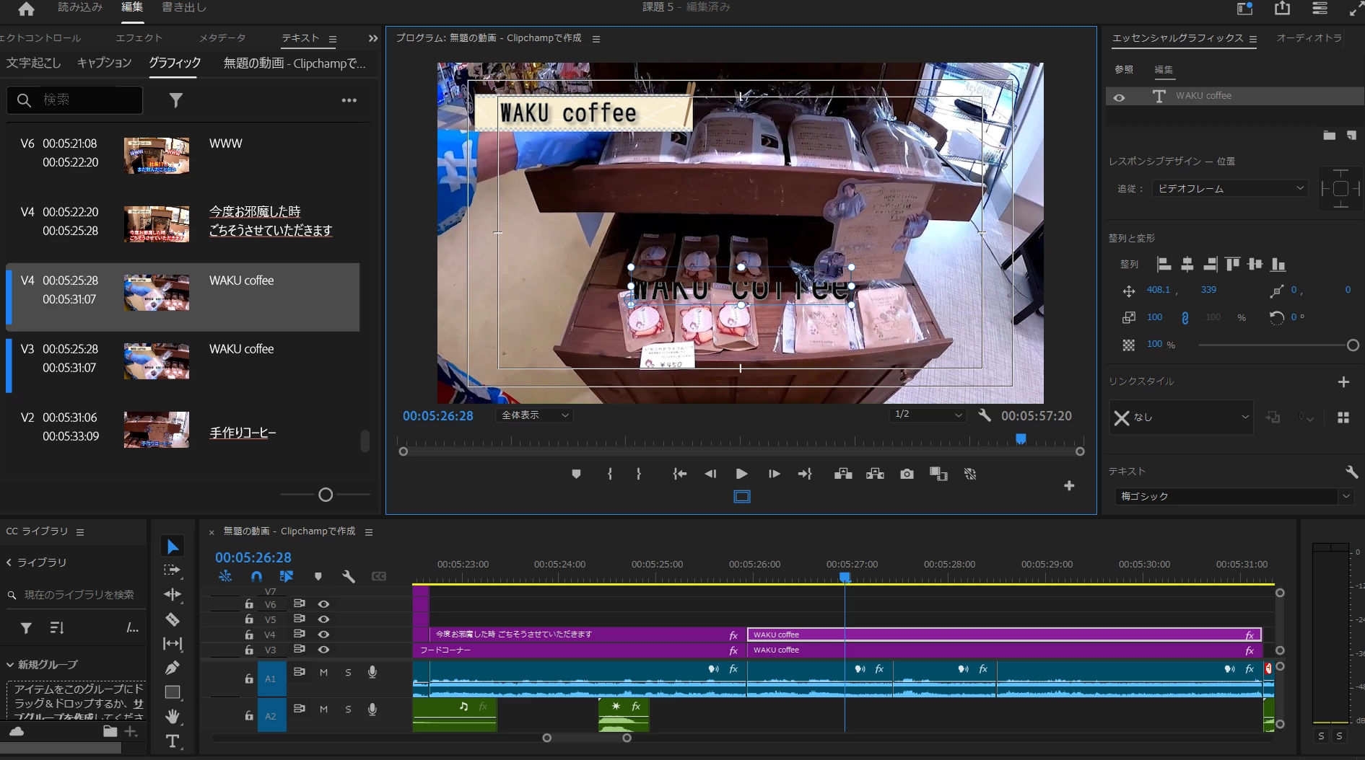Open the 書き出し workspace tab
The width and height of the screenshot is (1365, 760).
[184, 7]
